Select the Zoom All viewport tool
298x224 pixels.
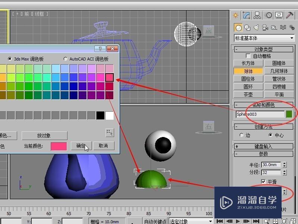click(275, 221)
